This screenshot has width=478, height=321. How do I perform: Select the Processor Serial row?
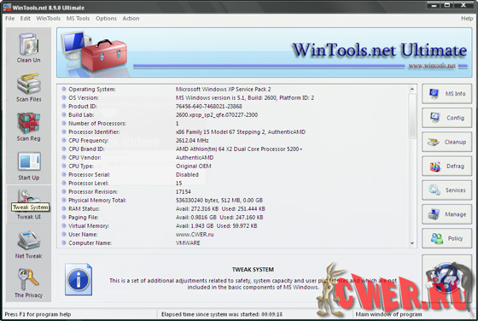coord(233,175)
